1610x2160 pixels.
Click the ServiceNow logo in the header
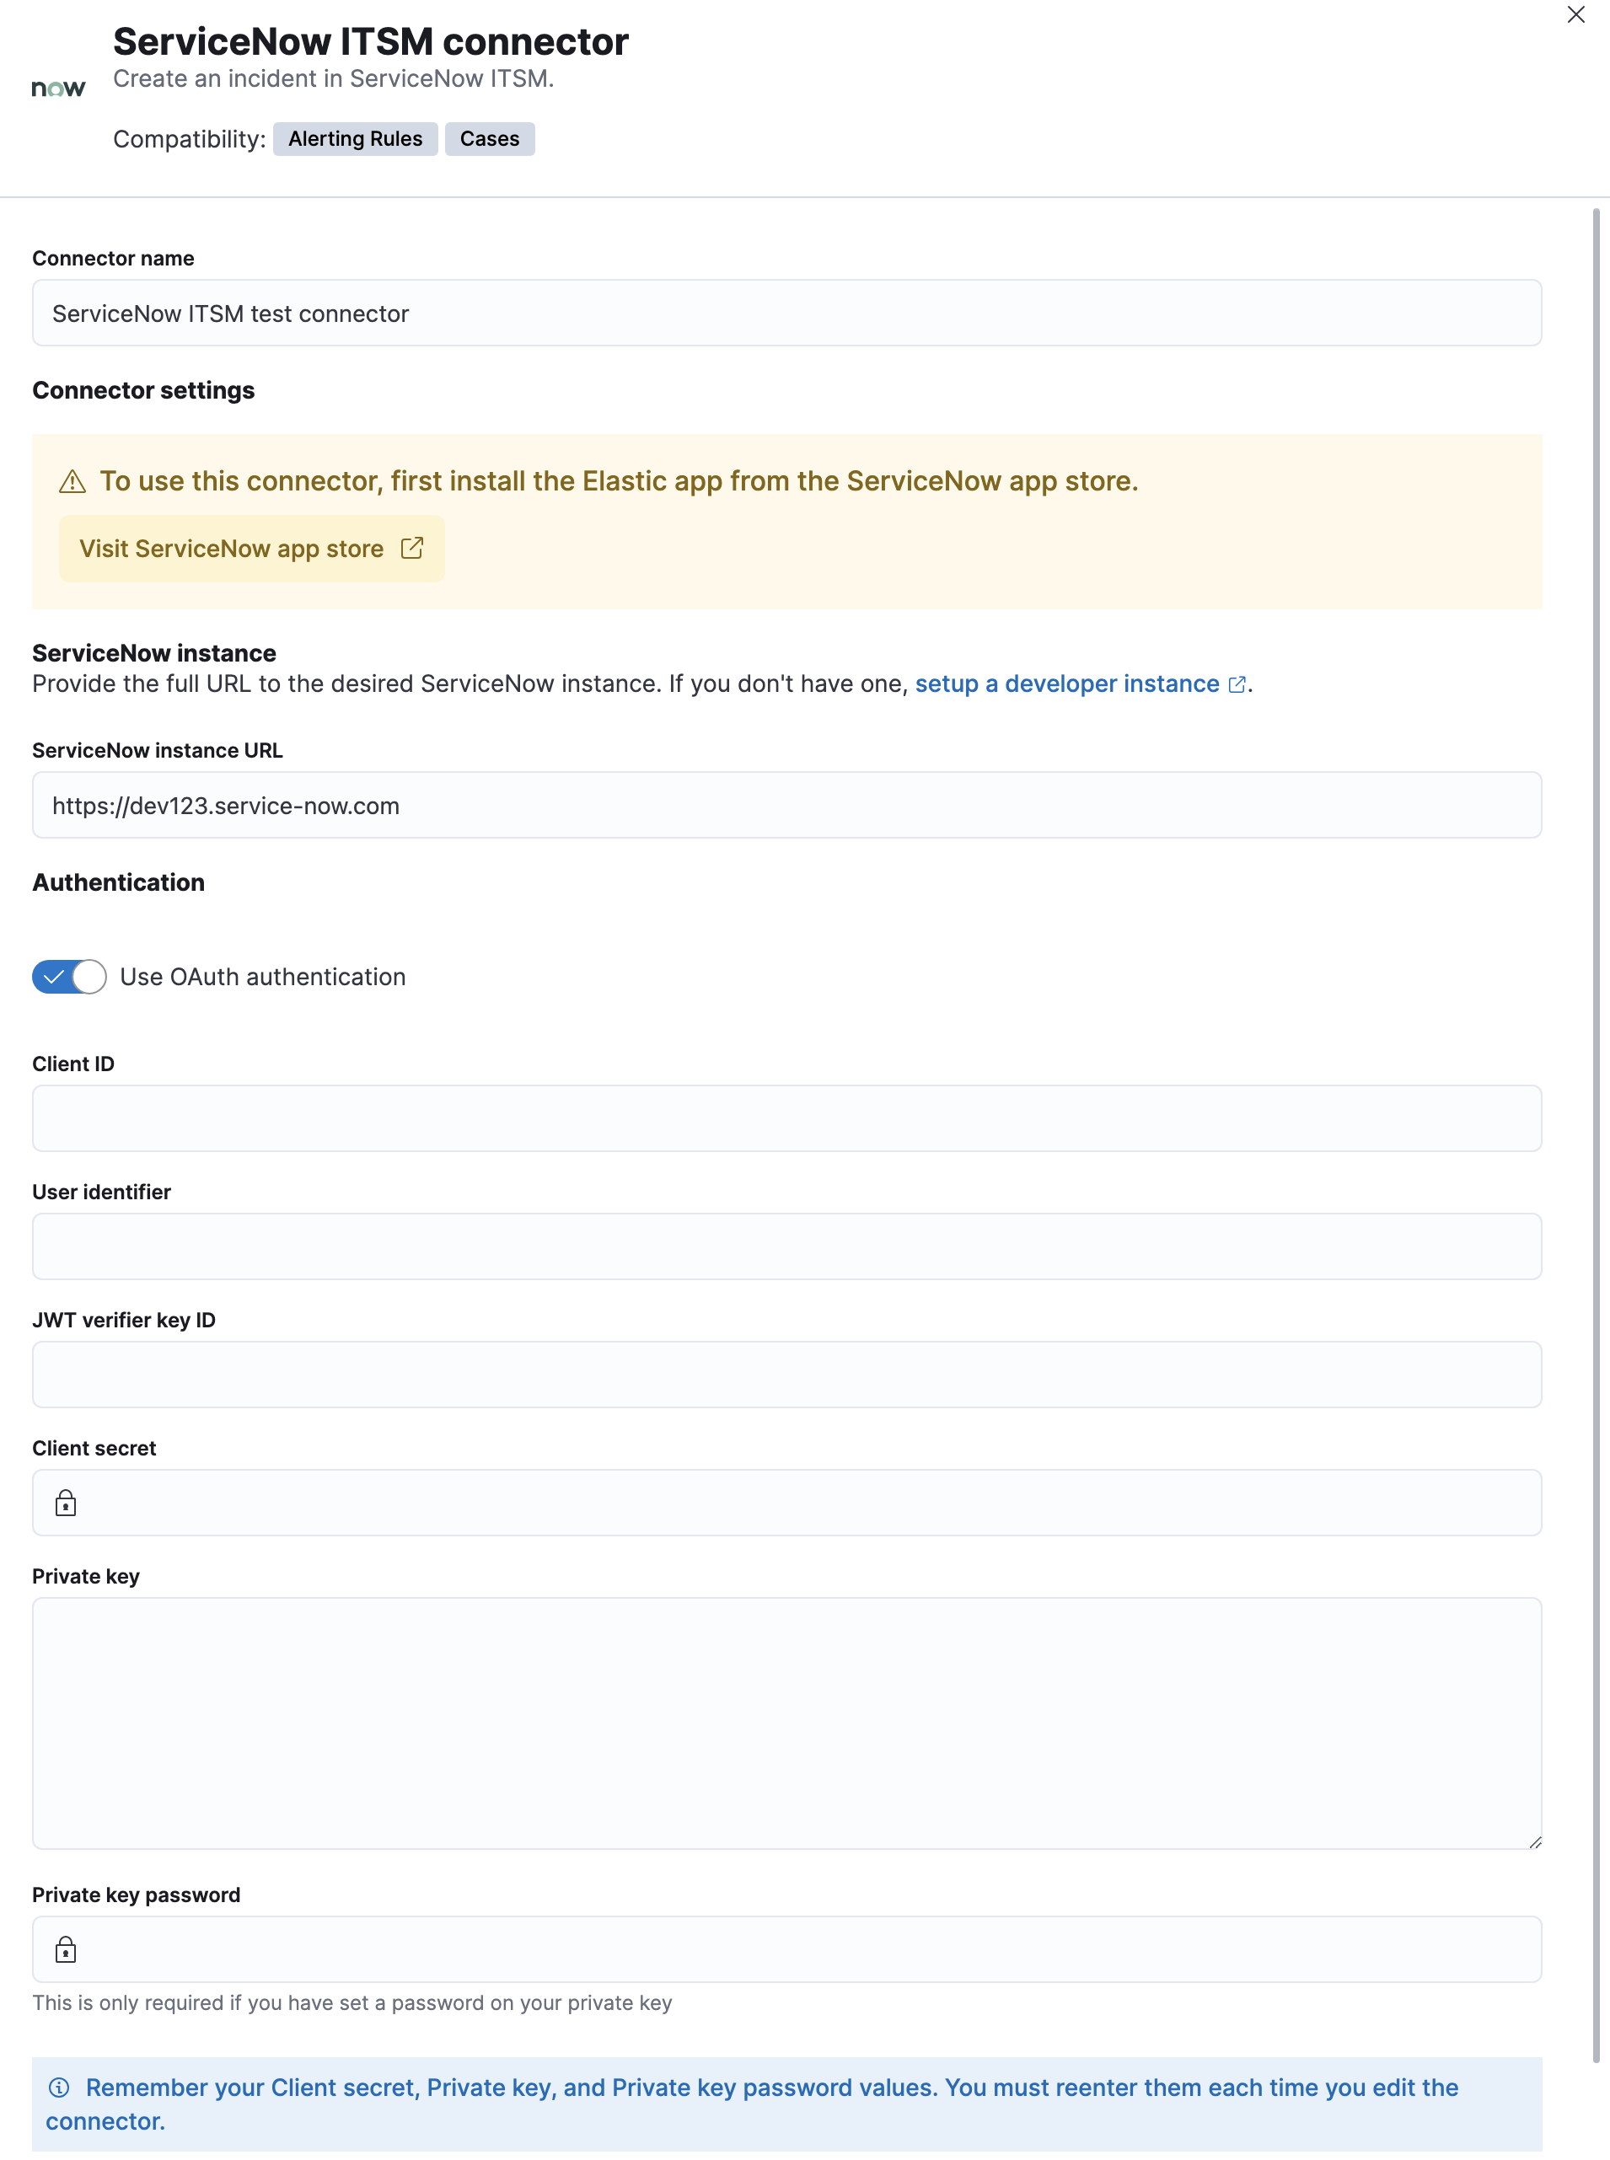[58, 88]
